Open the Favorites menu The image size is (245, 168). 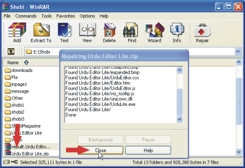(x=65, y=16)
